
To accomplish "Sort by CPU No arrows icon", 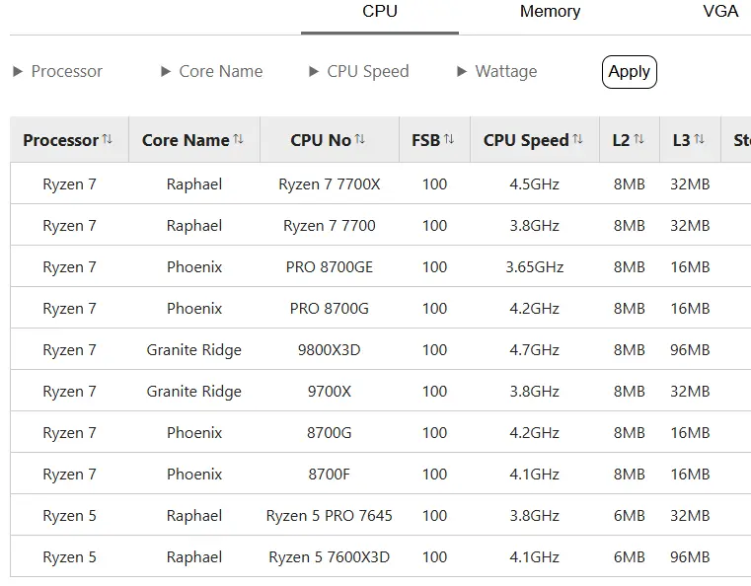I will coord(360,139).
